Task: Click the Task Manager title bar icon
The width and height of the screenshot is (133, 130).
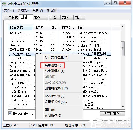Action: [x=4, y=4]
